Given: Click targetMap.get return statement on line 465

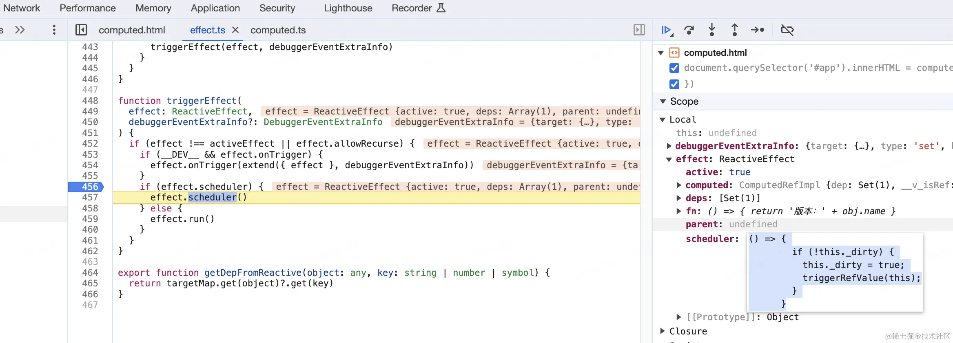Looking at the screenshot, I should (231, 283).
